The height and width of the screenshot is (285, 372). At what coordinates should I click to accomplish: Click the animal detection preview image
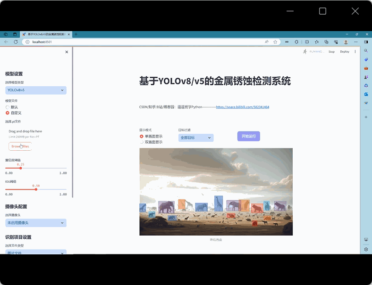coord(216,192)
